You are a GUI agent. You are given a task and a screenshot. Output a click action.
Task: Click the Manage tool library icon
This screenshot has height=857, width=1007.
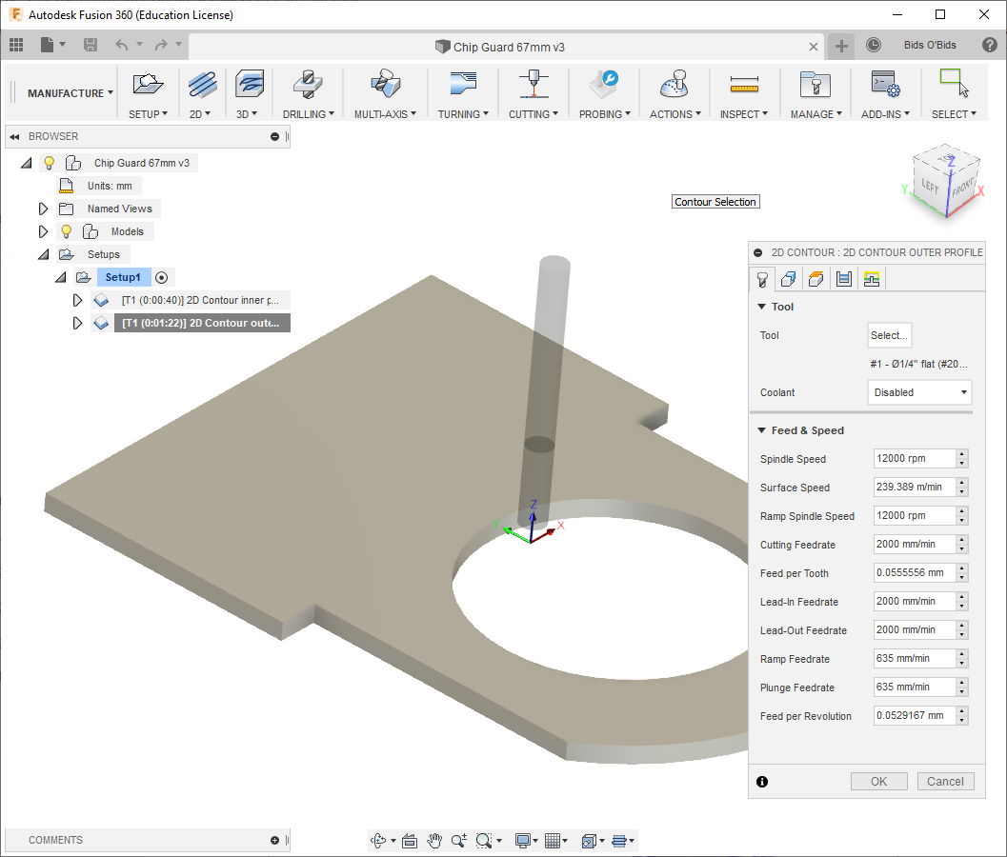[x=815, y=84]
